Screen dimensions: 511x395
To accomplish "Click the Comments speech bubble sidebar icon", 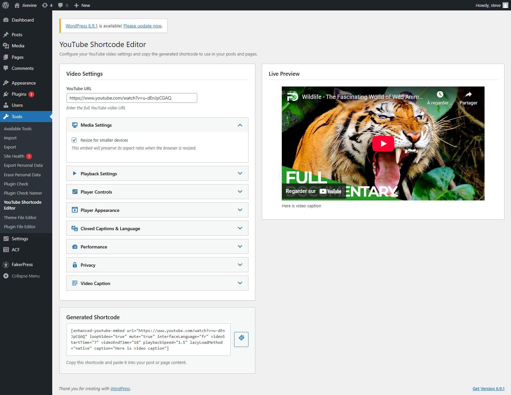I will point(6,68).
